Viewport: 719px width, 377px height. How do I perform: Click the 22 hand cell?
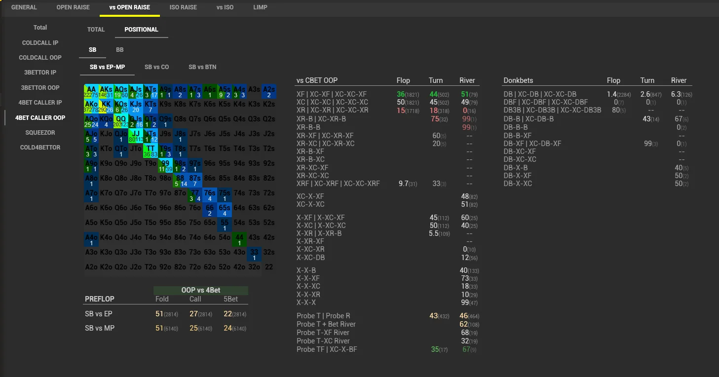coord(269,267)
